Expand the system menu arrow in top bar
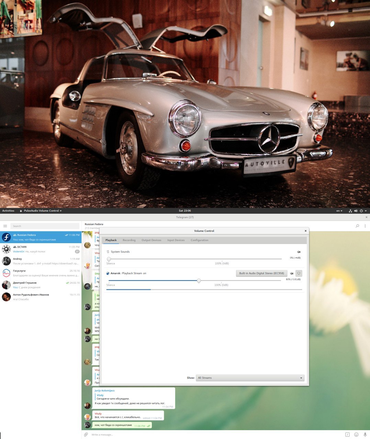This screenshot has width=370, height=439. point(366,211)
